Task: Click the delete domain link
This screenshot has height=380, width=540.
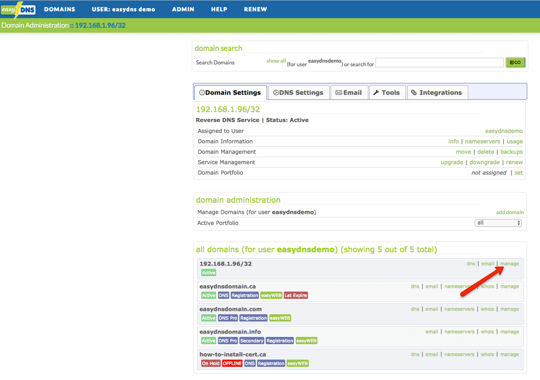Action: click(x=485, y=151)
